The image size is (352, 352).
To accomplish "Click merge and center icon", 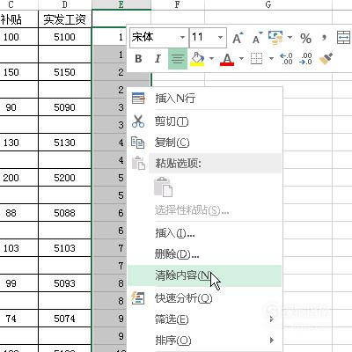I will pos(343,38).
